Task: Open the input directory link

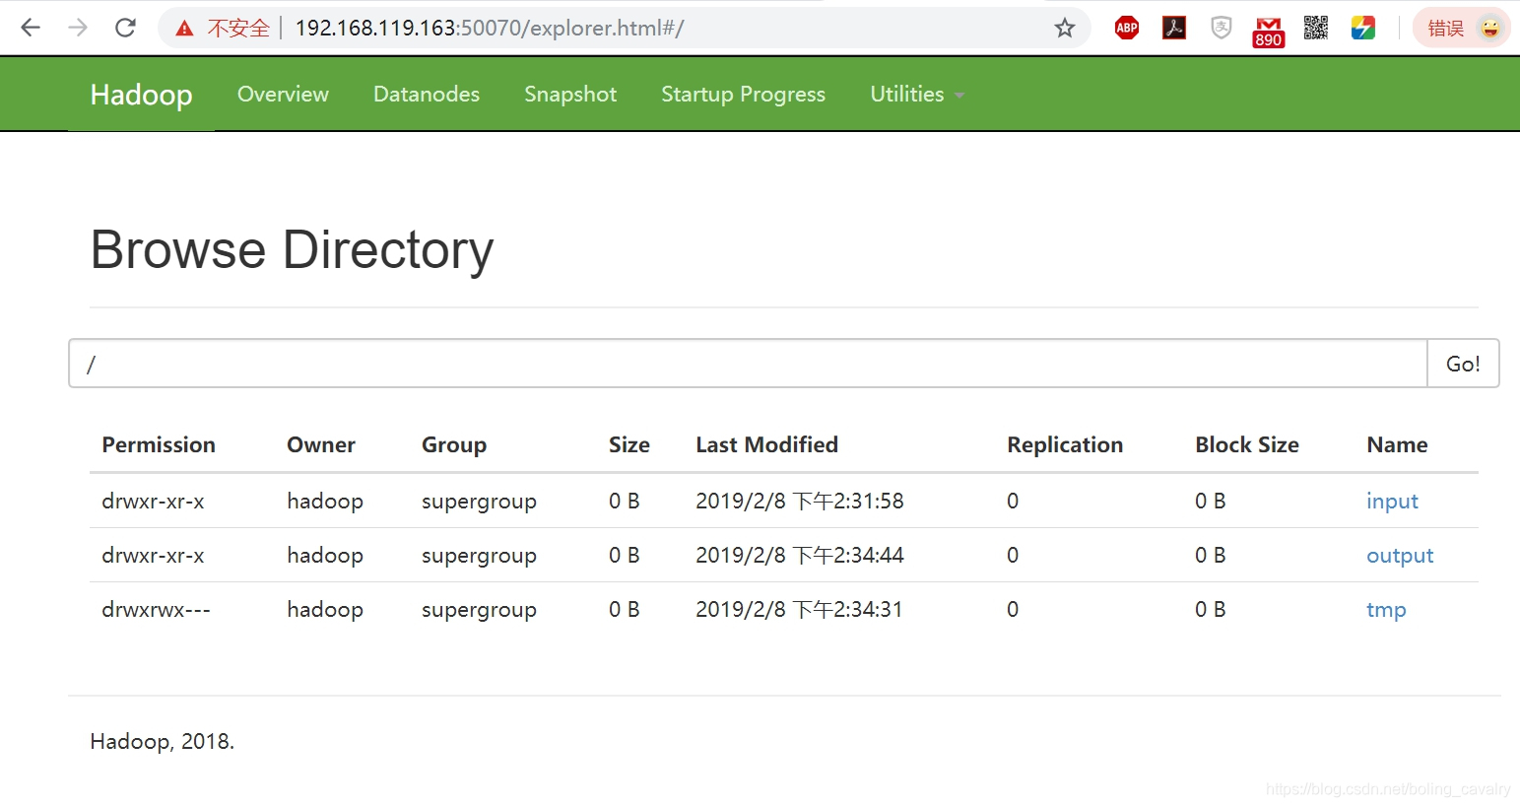Action: click(x=1392, y=501)
